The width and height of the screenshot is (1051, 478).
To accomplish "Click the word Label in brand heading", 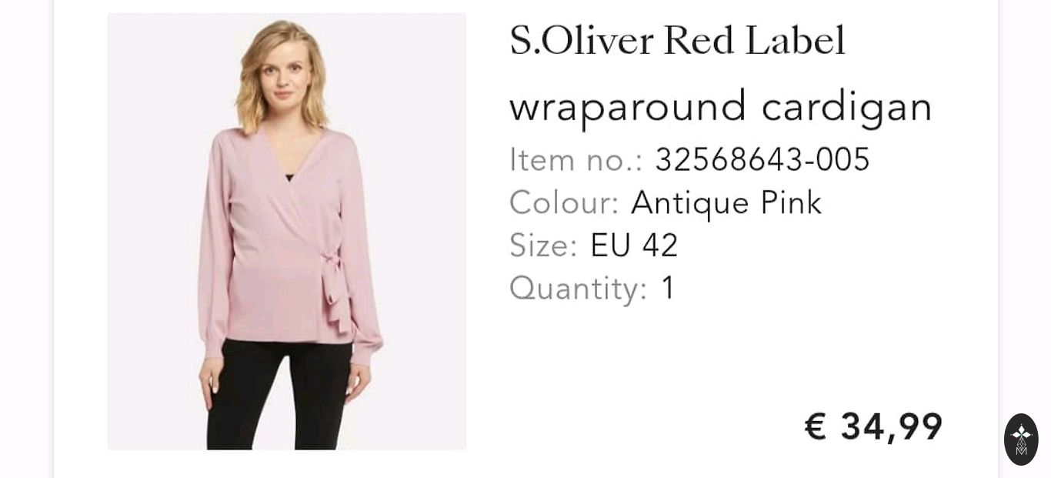I will (x=795, y=41).
